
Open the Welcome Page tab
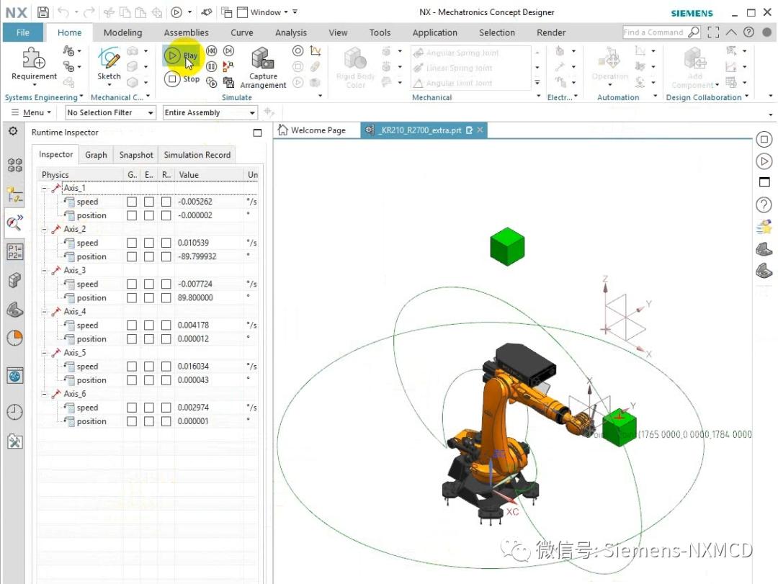tap(313, 130)
